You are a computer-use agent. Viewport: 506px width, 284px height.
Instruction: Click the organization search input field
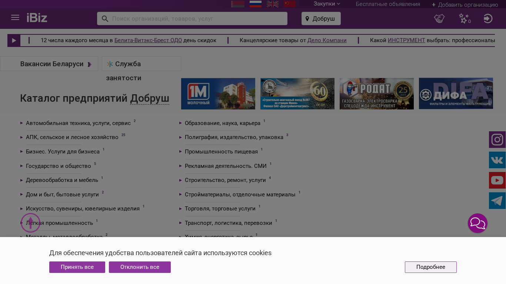coord(196,18)
